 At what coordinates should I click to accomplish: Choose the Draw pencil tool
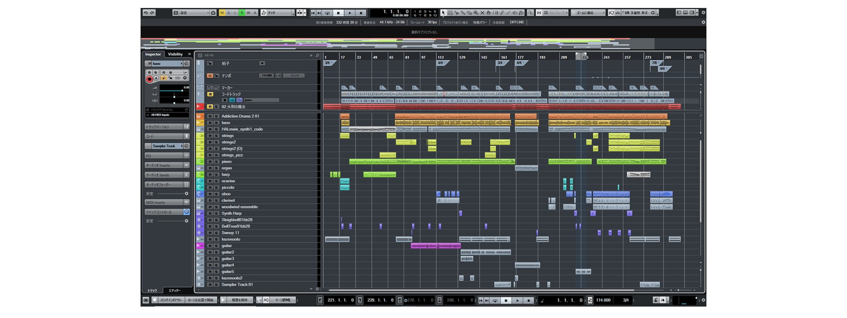[501, 13]
